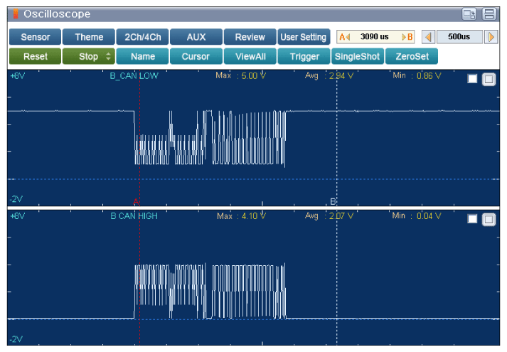The width and height of the screenshot is (507, 352).
Task: Increase time base with right arrow
Action: (491, 37)
